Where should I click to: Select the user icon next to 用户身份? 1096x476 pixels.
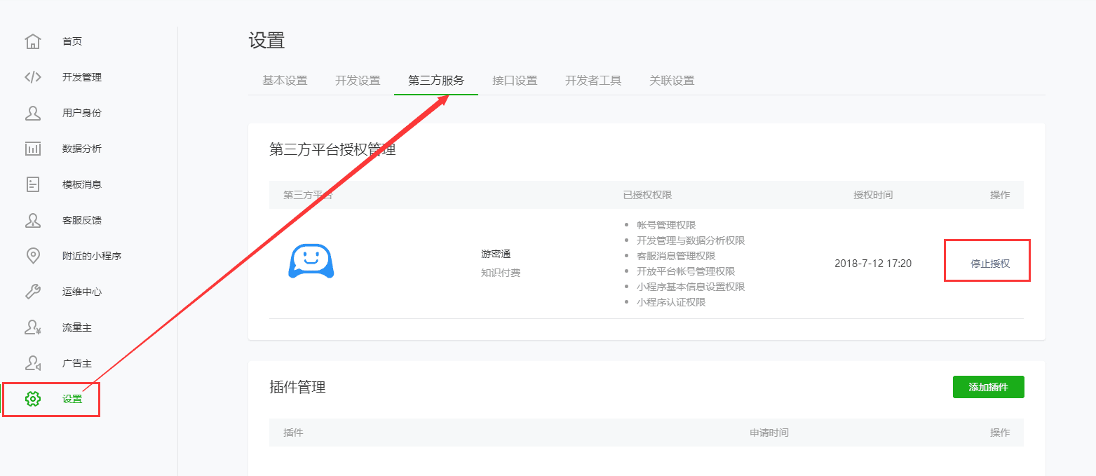(33, 113)
